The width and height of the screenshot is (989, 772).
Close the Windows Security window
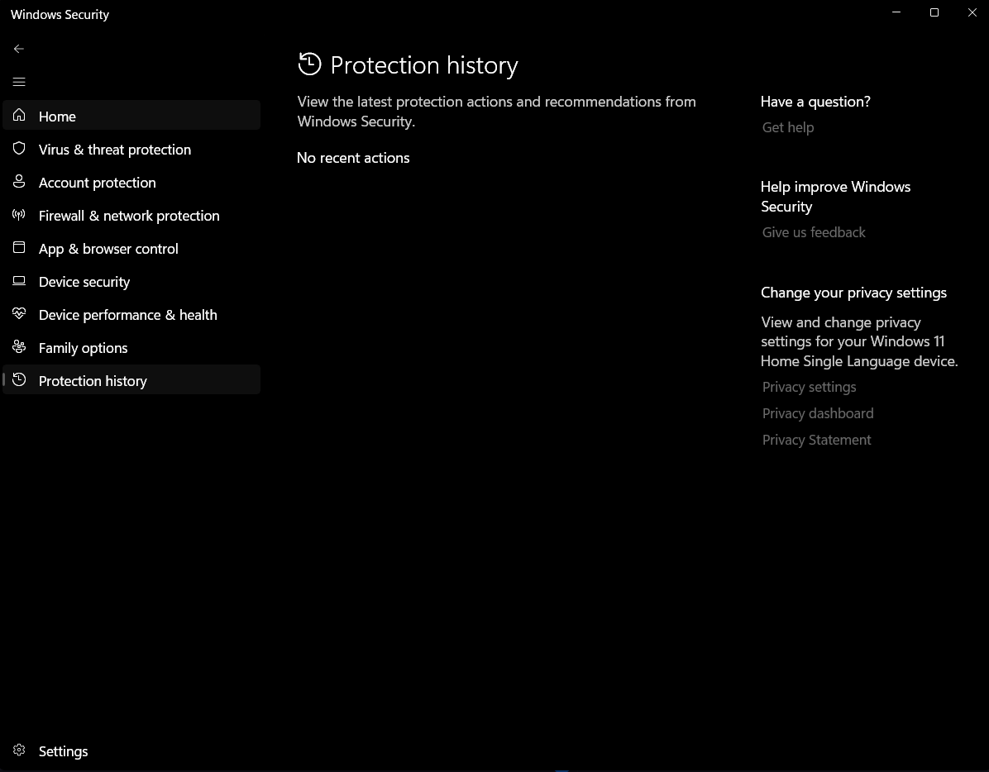[x=972, y=12]
